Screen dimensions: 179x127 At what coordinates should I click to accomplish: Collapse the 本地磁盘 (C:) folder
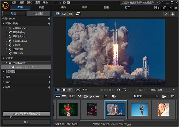pyautogui.click(x=6, y=63)
